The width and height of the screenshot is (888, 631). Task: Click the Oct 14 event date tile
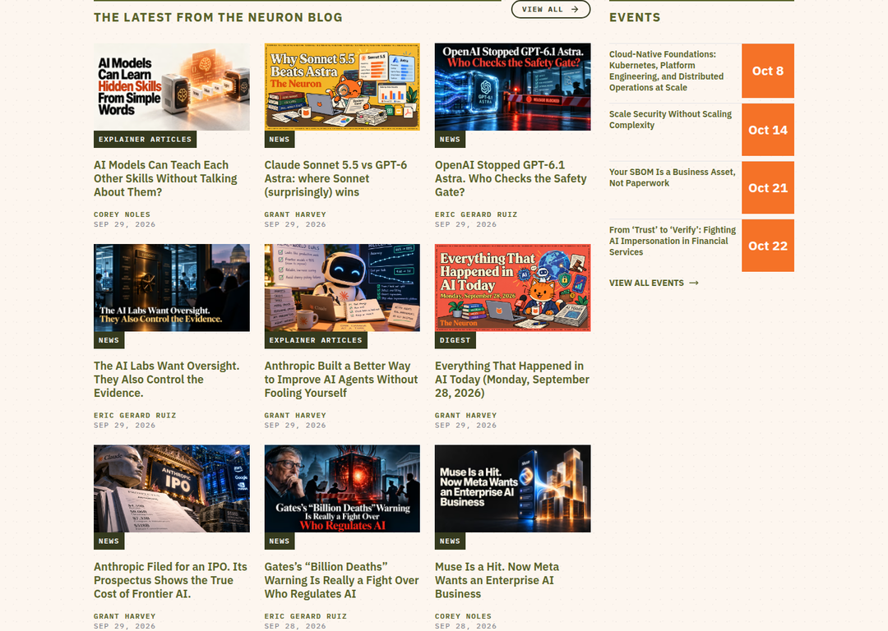(768, 130)
